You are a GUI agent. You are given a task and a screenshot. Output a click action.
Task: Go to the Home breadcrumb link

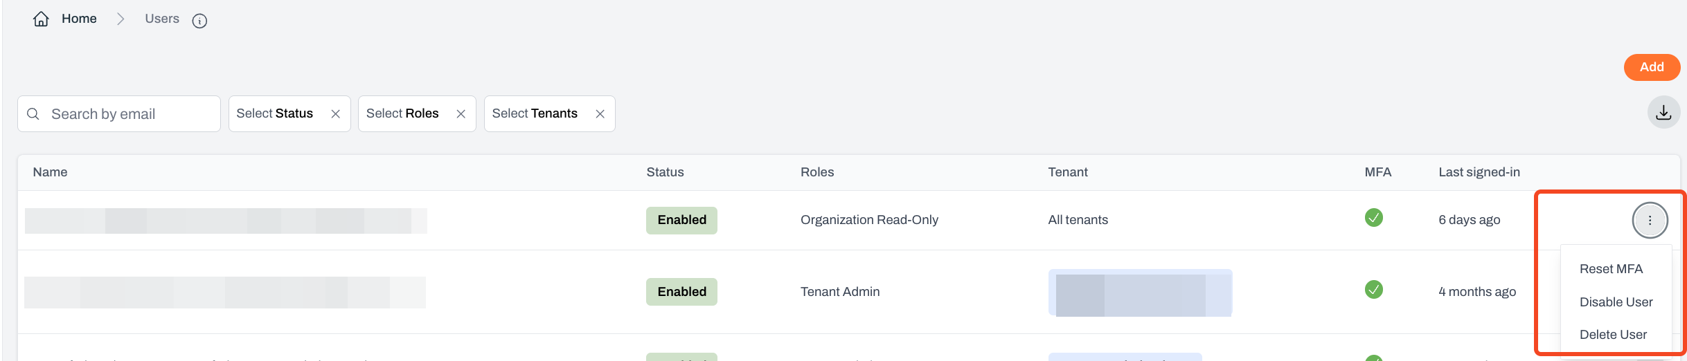coord(79,19)
